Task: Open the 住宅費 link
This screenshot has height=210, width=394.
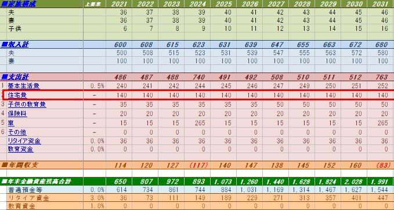Action: click(x=17, y=95)
